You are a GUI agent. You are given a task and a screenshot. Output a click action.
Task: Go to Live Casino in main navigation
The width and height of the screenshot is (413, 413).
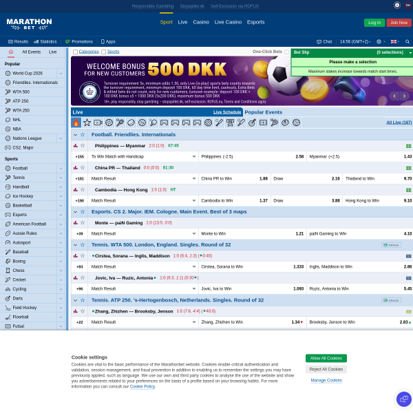[228, 22]
